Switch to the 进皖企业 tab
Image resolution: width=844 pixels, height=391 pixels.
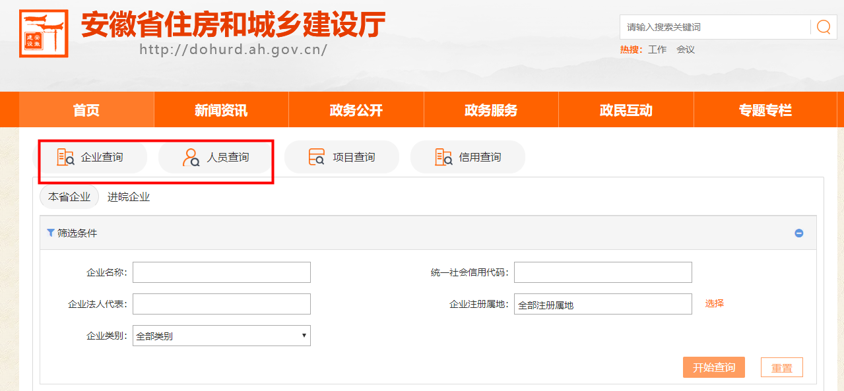pyautogui.click(x=129, y=196)
